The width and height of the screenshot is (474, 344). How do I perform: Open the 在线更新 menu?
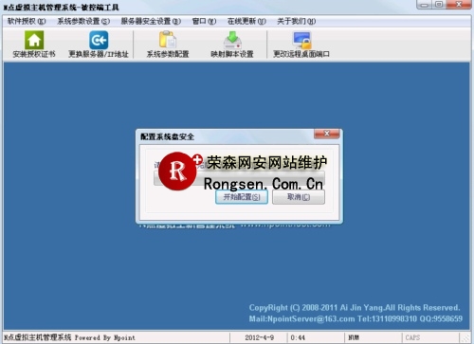tap(246, 21)
